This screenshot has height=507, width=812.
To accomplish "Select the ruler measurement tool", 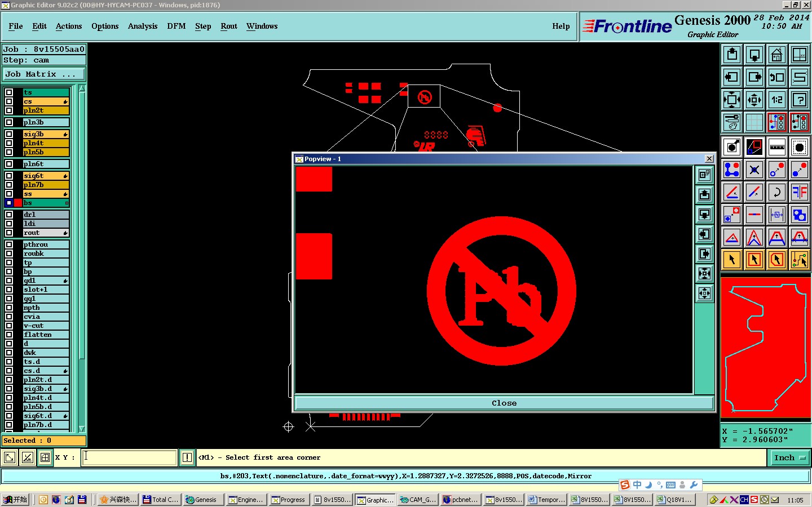I will pyautogui.click(x=777, y=147).
